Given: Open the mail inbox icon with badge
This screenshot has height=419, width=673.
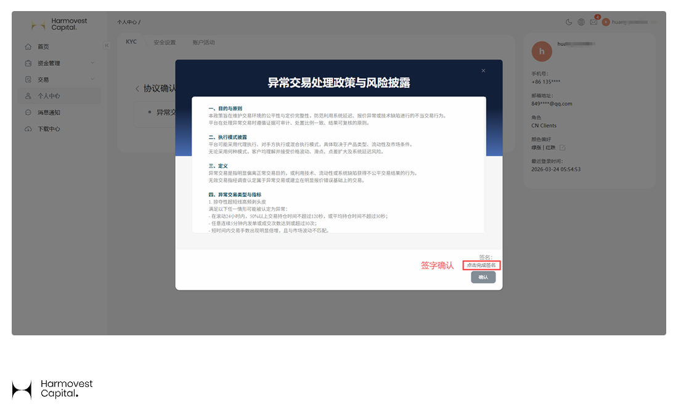Looking at the screenshot, I should [x=593, y=22].
